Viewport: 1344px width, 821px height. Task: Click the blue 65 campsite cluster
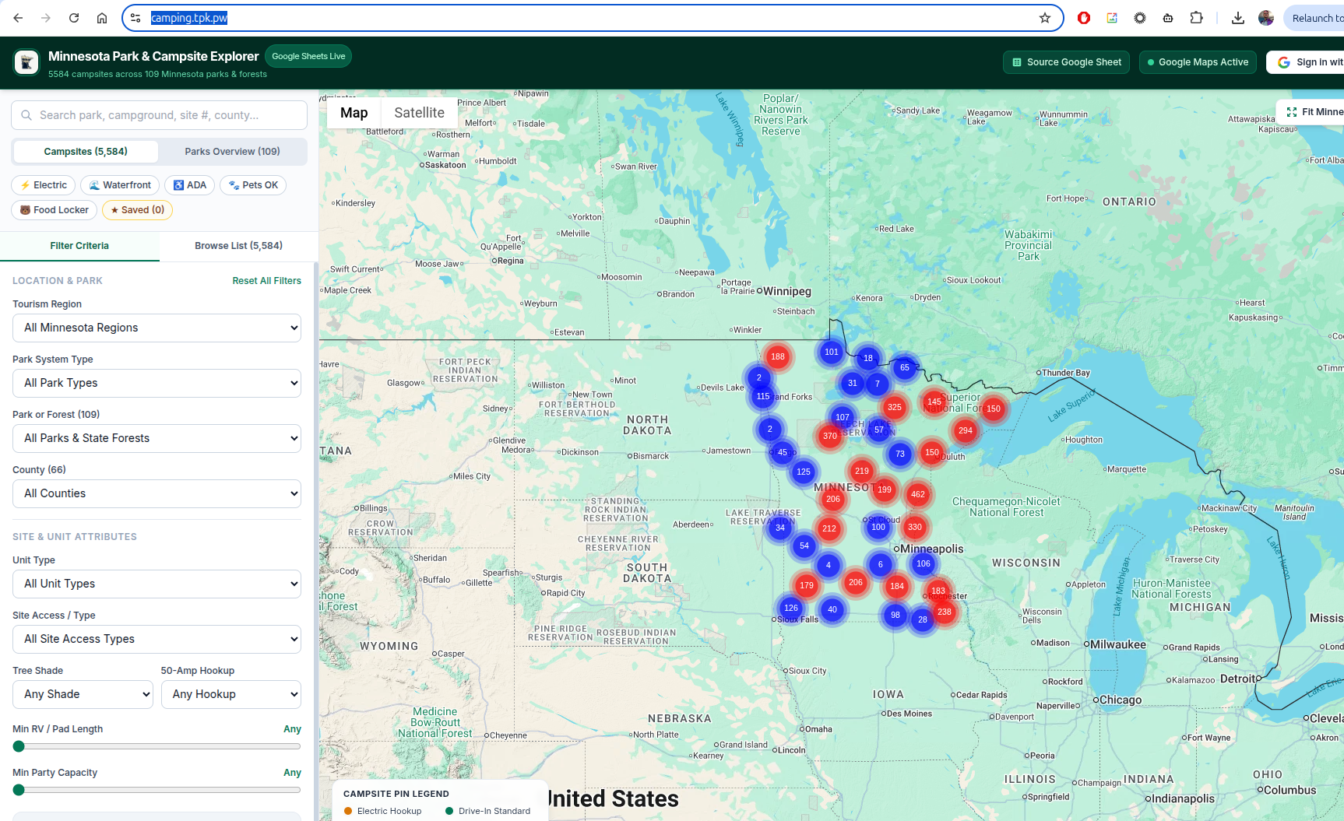[905, 367]
